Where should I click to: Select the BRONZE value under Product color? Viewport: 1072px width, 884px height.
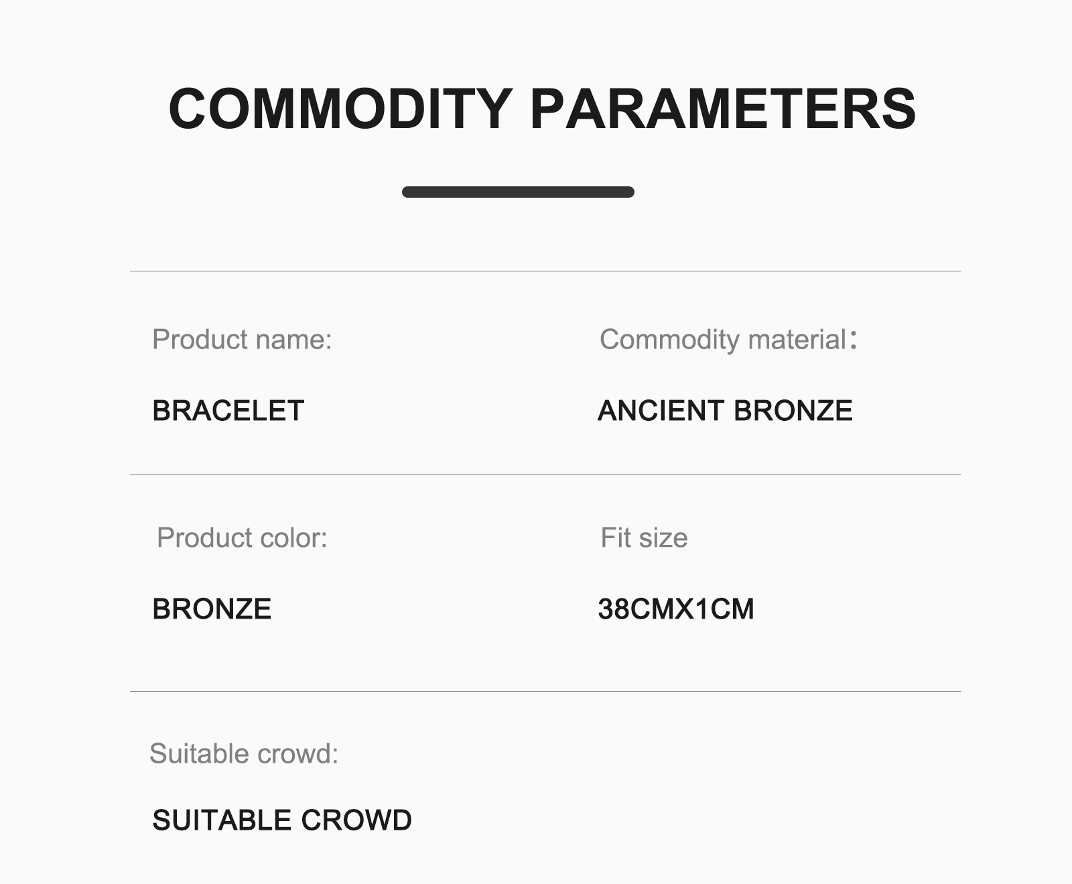[x=212, y=609]
